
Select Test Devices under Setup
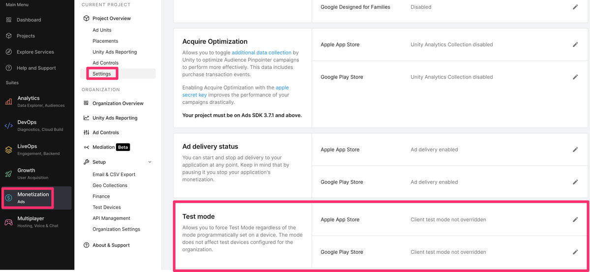pyautogui.click(x=107, y=207)
